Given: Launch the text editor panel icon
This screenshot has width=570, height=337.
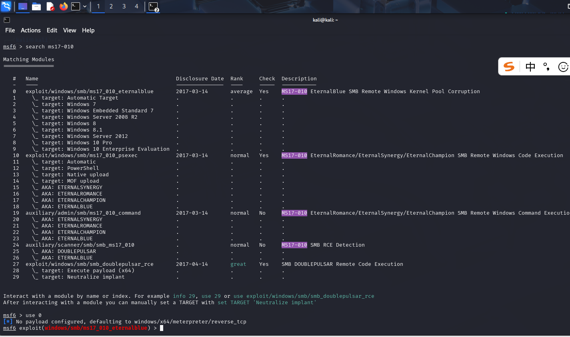Looking at the screenshot, I should 50,6.
